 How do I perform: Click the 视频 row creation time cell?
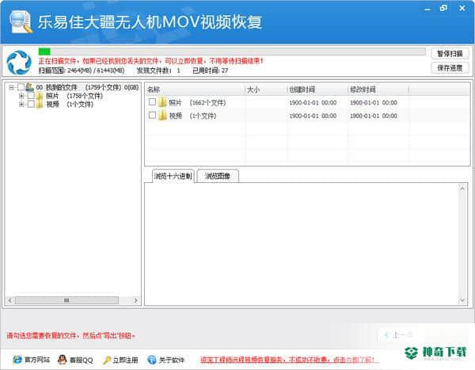click(x=313, y=116)
